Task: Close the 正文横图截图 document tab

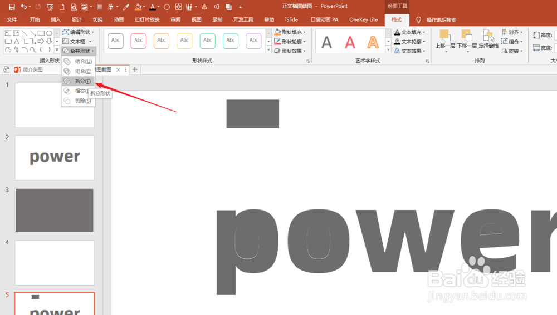Action: pyautogui.click(x=118, y=70)
